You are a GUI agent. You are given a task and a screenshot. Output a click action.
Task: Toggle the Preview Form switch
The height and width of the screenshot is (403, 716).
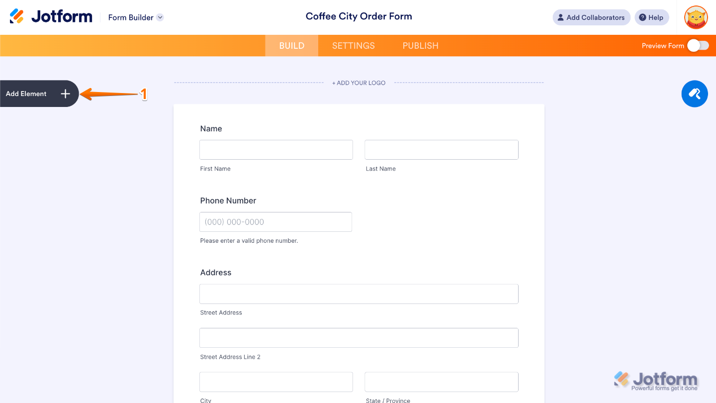click(x=698, y=46)
